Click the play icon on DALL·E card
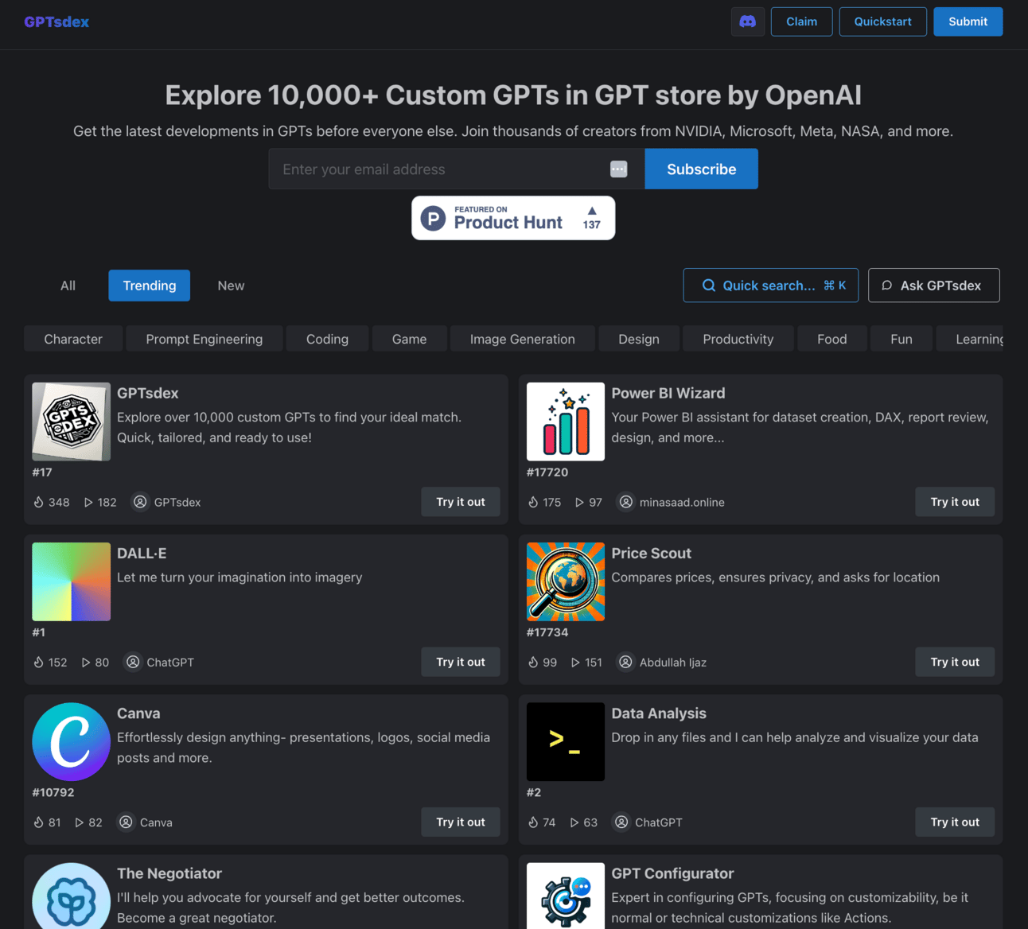 [x=86, y=662]
